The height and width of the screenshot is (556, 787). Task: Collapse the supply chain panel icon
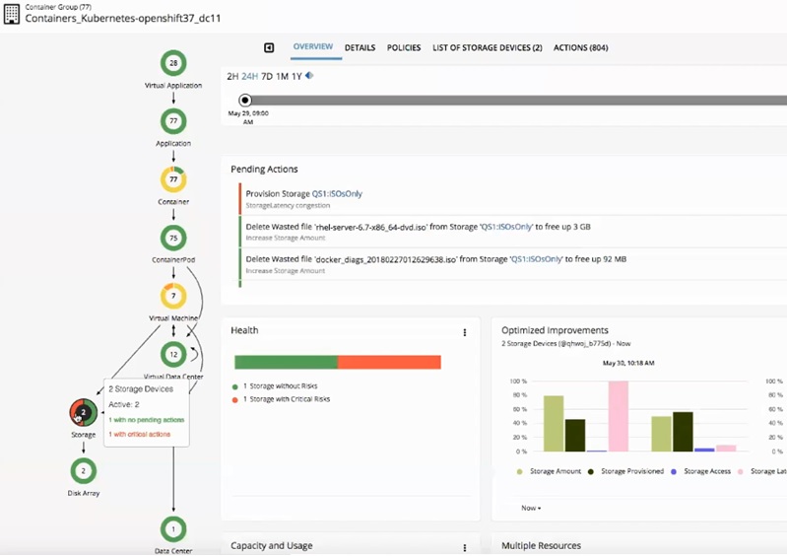coord(269,47)
